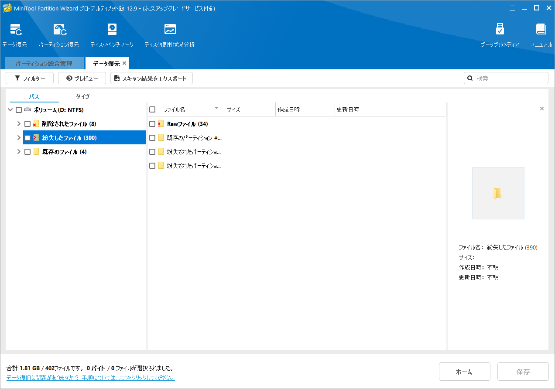555x389 pixels.
Task: Open the hamburger menu in the title bar
Action: click(x=512, y=8)
